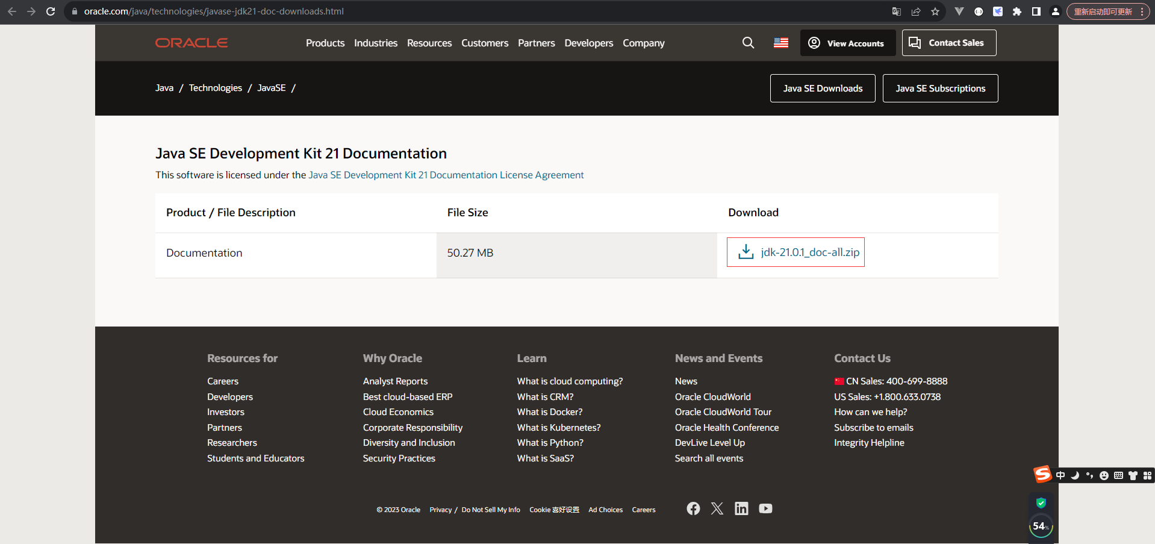The height and width of the screenshot is (544, 1155).
Task: Click the Oracle logo
Action: tap(191, 43)
